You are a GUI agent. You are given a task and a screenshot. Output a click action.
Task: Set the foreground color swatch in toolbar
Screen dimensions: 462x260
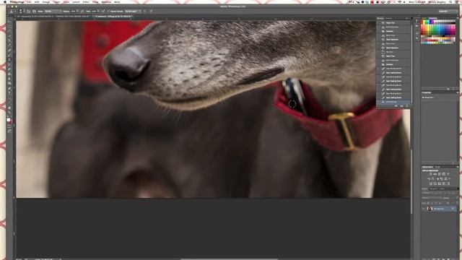tap(8, 119)
